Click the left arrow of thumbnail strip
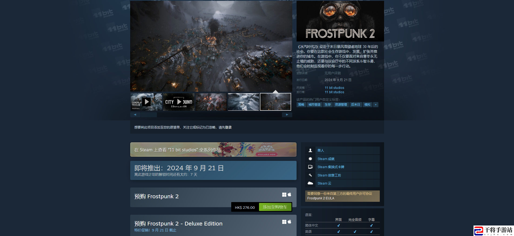Viewport: 514px width, 236px height. click(135, 115)
